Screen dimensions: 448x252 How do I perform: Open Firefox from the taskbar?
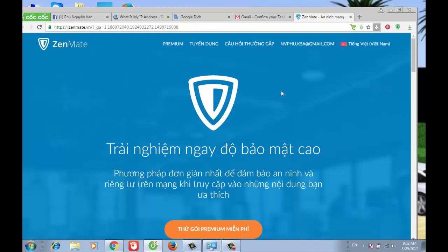coord(172,246)
